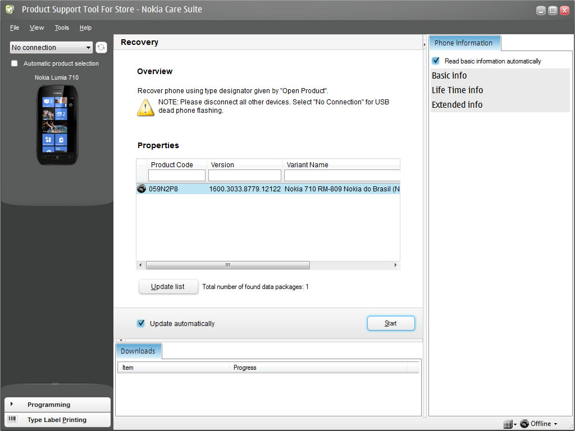This screenshot has width=575, height=431.
Task: Click the scroll right arrow of Properties table
Action: pos(395,265)
